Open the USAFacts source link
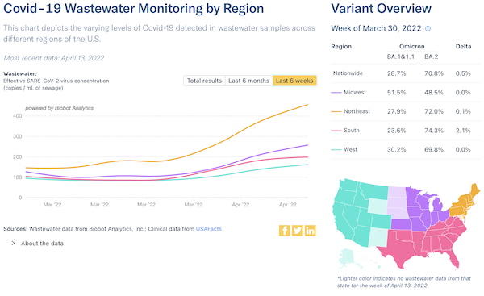This screenshot has width=484, height=296. click(209, 229)
